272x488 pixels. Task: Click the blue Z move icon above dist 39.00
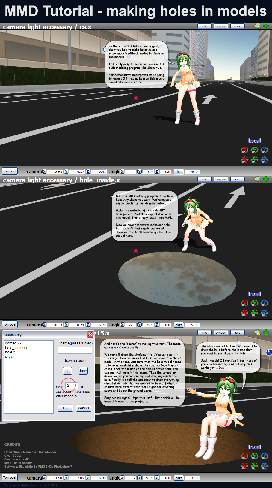pyautogui.click(x=265, y=466)
